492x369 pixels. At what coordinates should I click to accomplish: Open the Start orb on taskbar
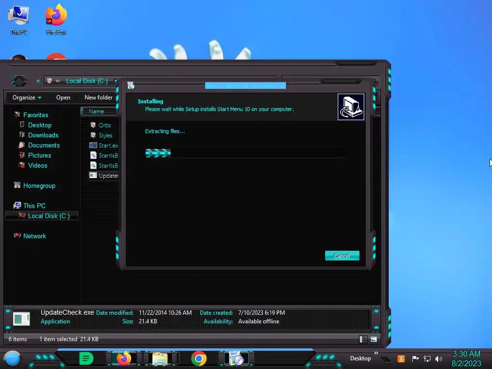click(12, 358)
